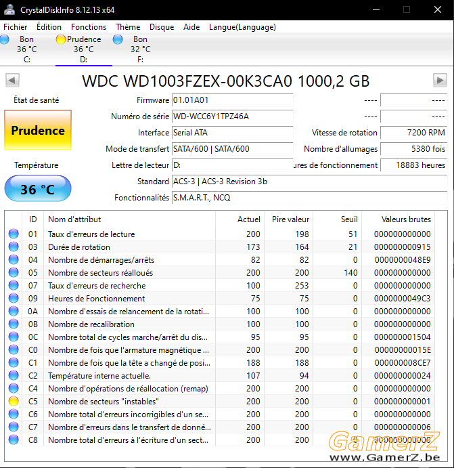The image size is (454, 468).
Task: Click status icon for attribute C1 row
Action: tap(14, 362)
